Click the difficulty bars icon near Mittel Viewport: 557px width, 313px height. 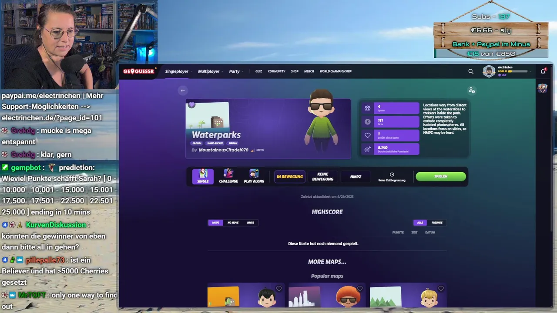click(x=252, y=150)
